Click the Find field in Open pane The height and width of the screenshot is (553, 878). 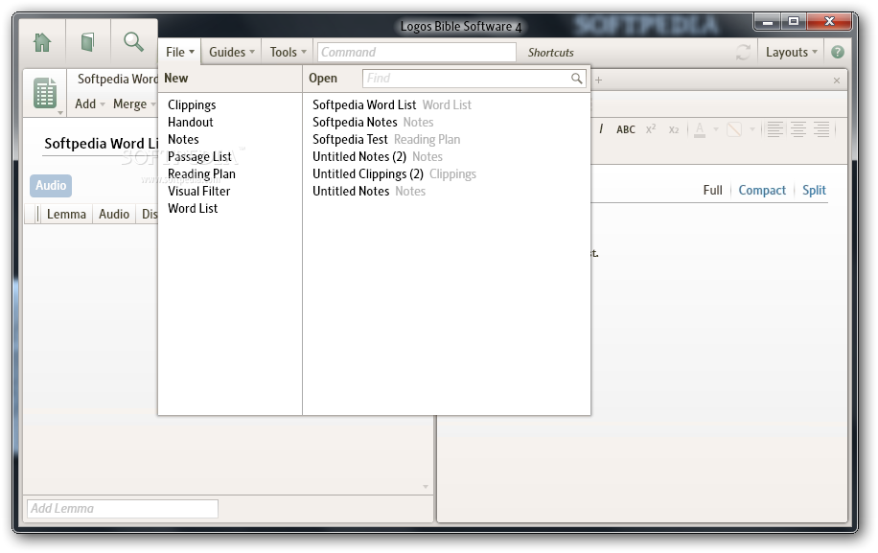(474, 79)
